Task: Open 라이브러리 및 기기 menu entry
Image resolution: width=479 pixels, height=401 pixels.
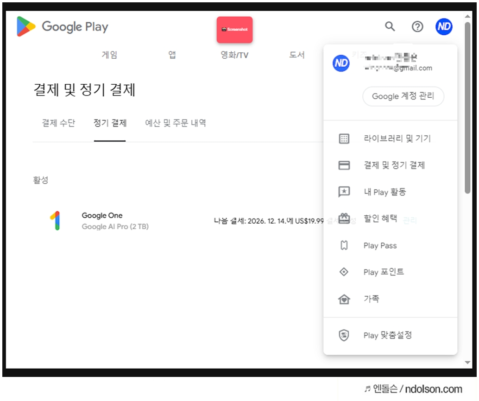Action: click(x=390, y=138)
